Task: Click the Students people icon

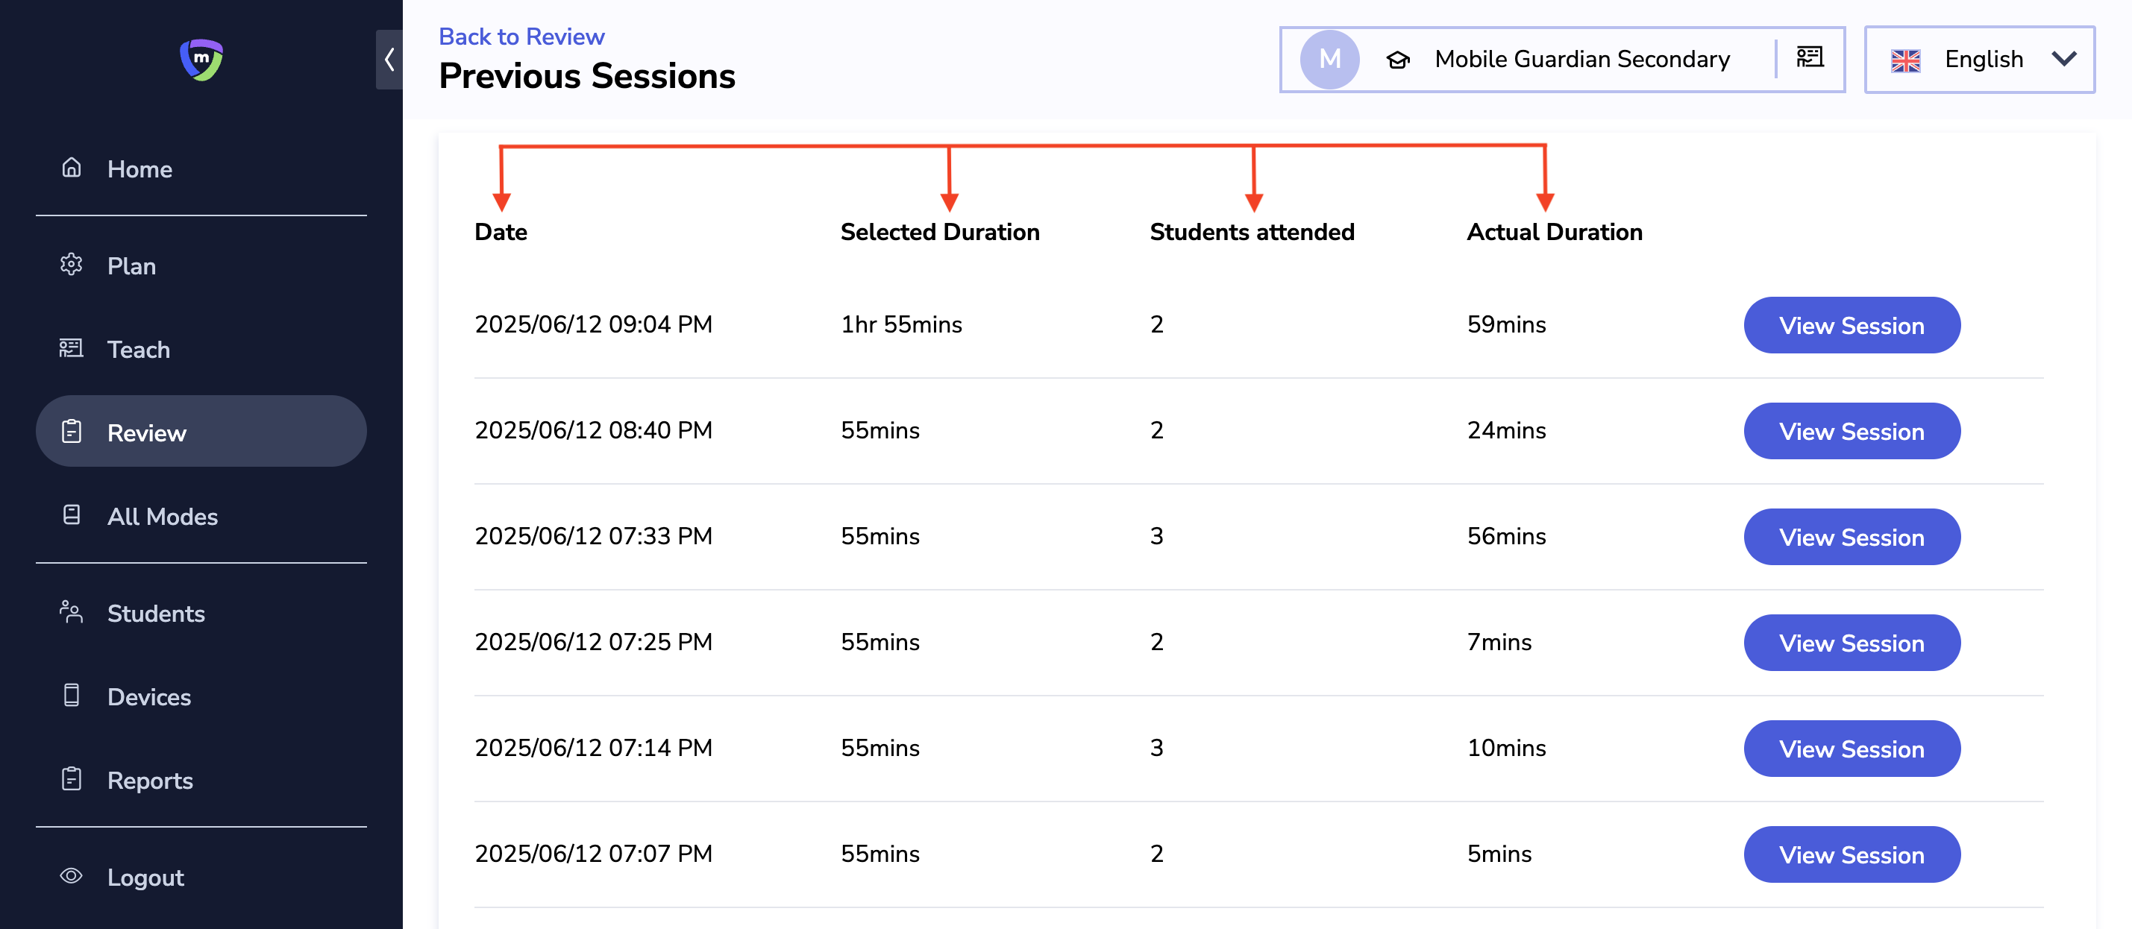Action: tap(72, 612)
